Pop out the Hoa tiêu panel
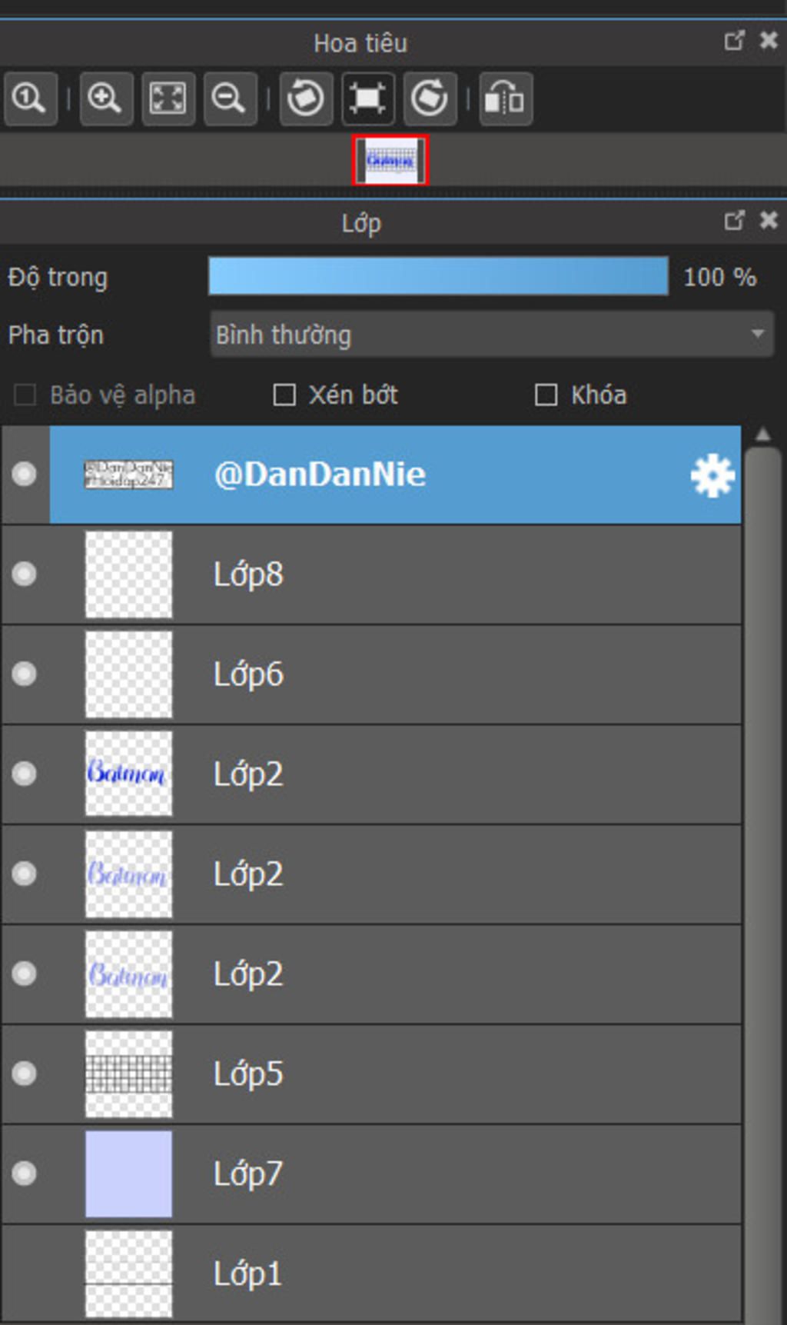787x1325 pixels. click(734, 41)
